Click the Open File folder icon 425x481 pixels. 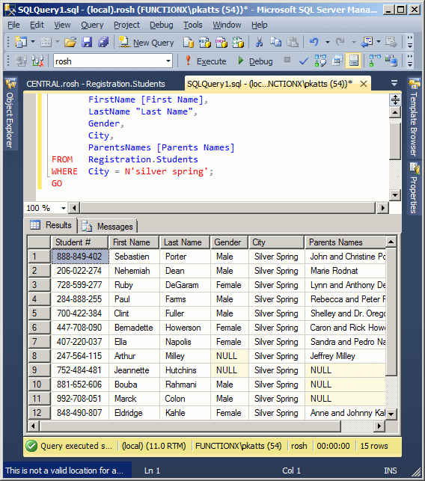pos(70,42)
